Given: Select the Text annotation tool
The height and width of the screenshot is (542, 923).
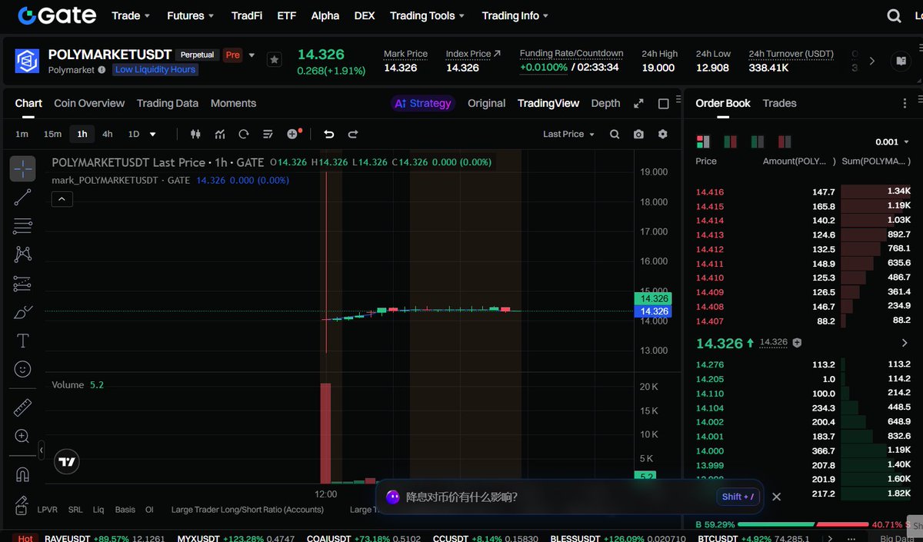Looking at the screenshot, I should [x=22, y=341].
